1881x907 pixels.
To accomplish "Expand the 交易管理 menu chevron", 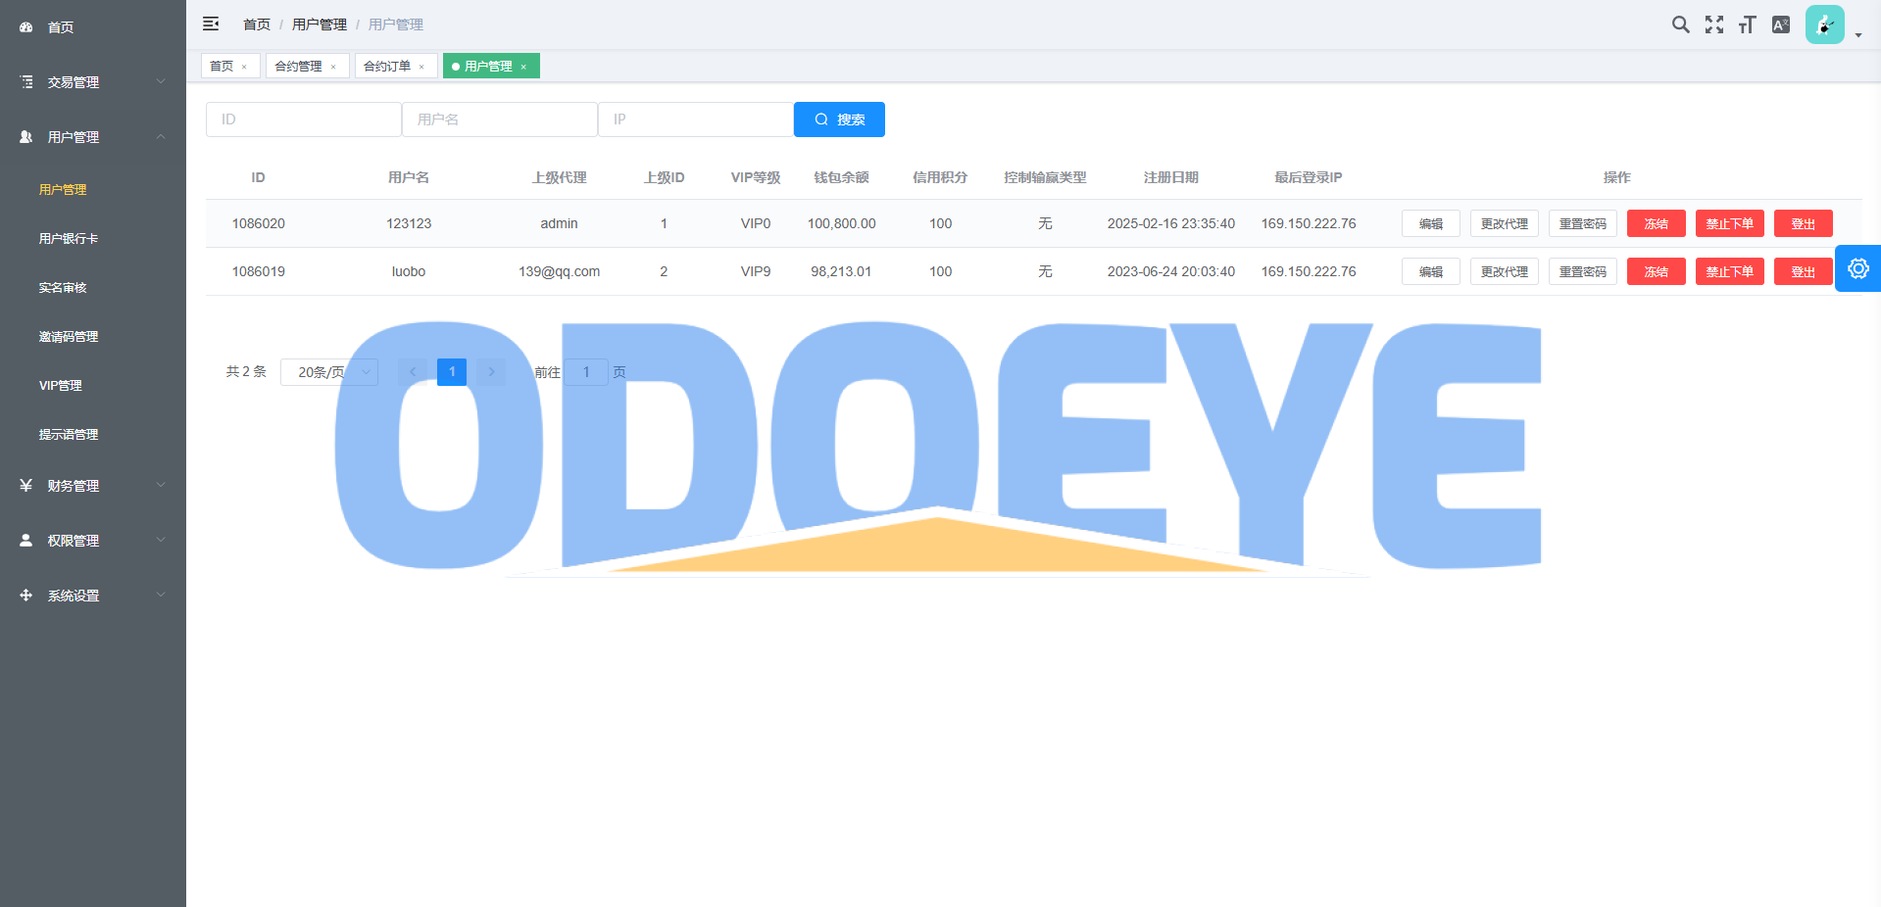I will [161, 81].
